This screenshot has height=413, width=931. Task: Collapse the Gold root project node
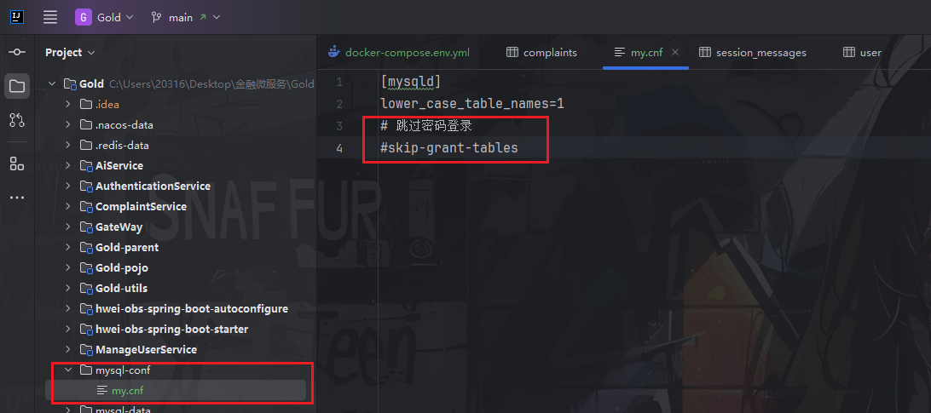52,84
